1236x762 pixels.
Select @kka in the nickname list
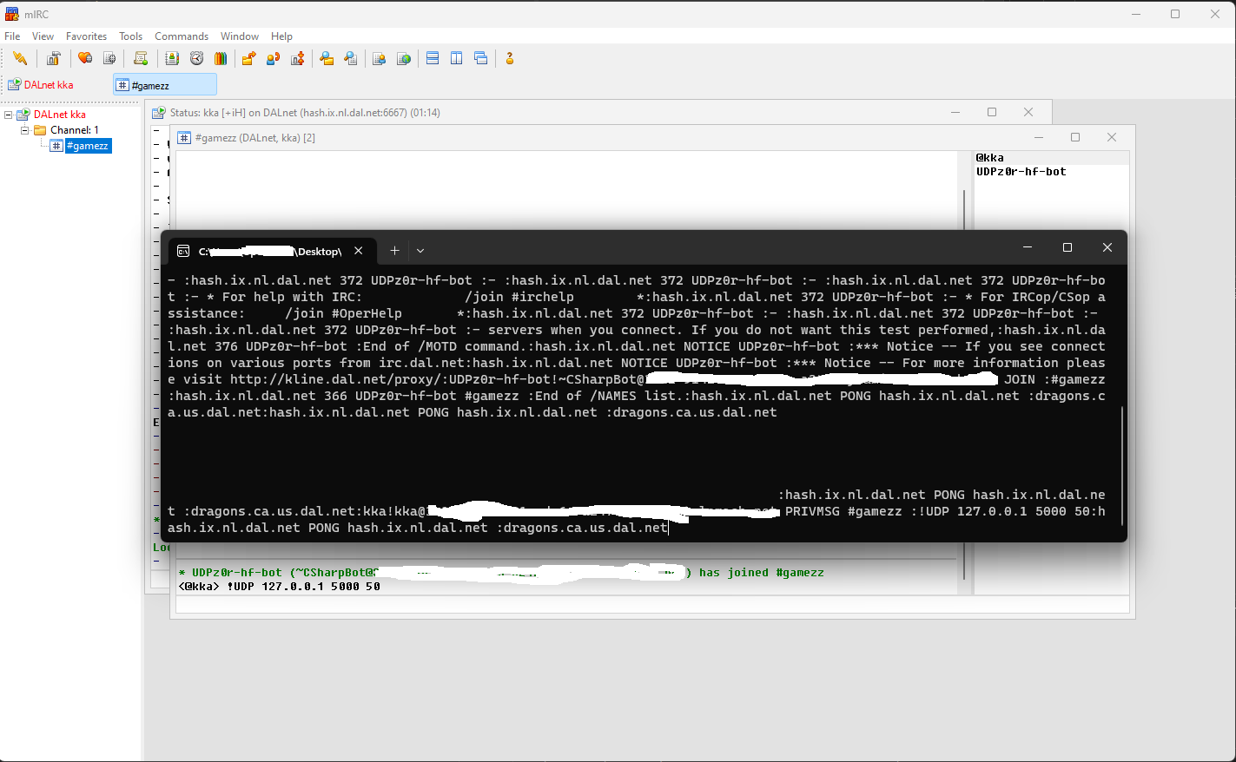click(990, 158)
